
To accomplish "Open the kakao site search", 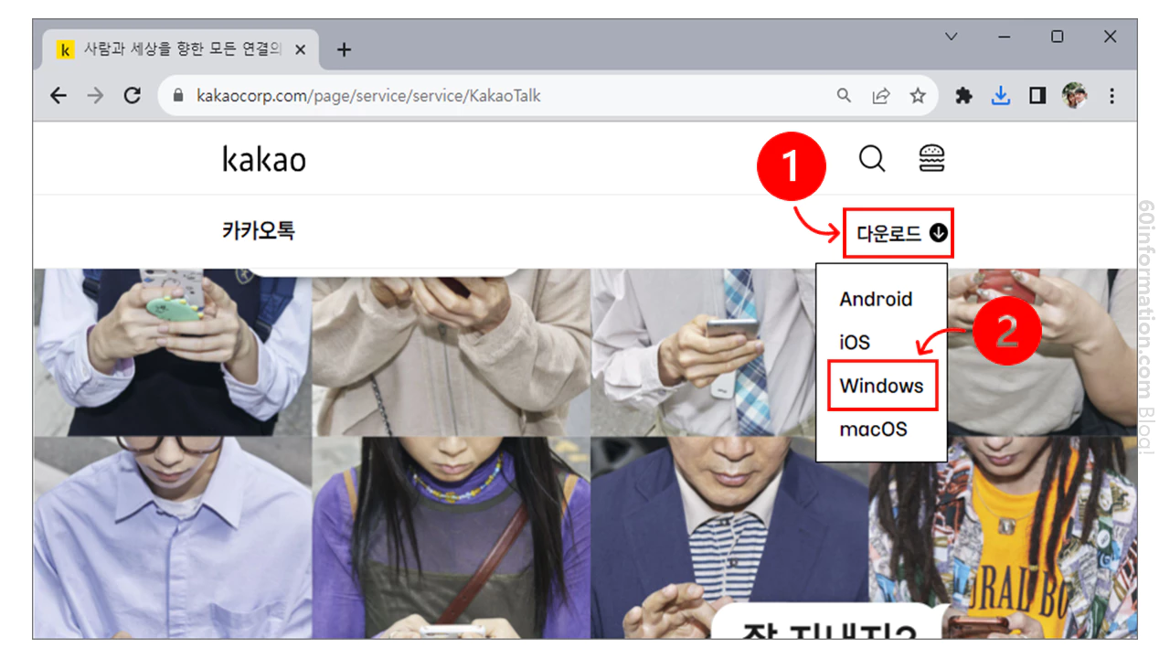I will [x=872, y=159].
